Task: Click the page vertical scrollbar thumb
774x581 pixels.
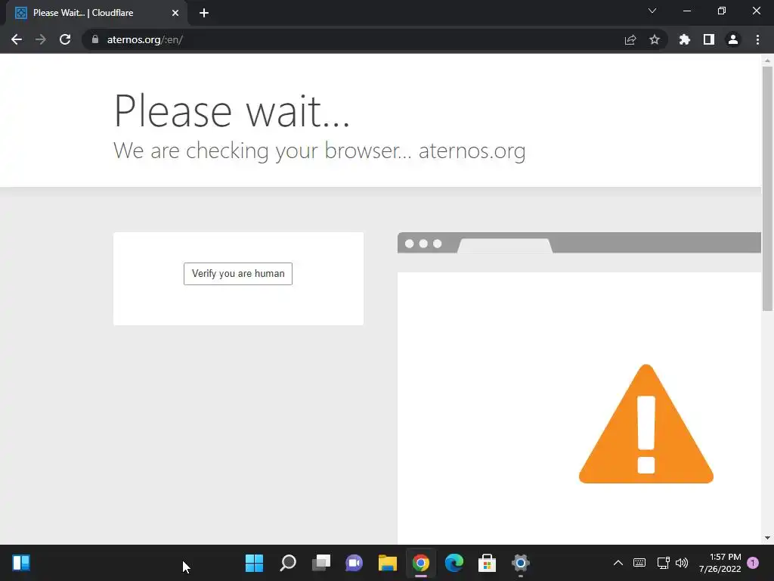Action: pos(767,188)
